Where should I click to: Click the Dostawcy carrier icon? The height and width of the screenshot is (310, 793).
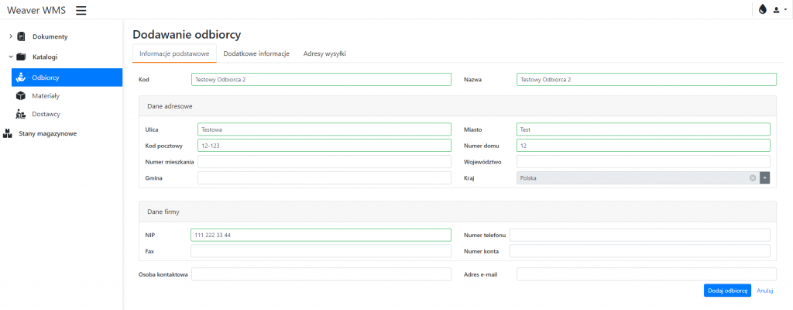tap(21, 114)
